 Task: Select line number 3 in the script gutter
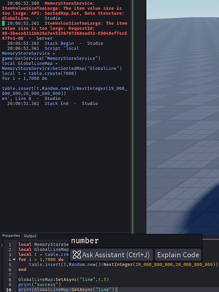[x=10, y=255]
